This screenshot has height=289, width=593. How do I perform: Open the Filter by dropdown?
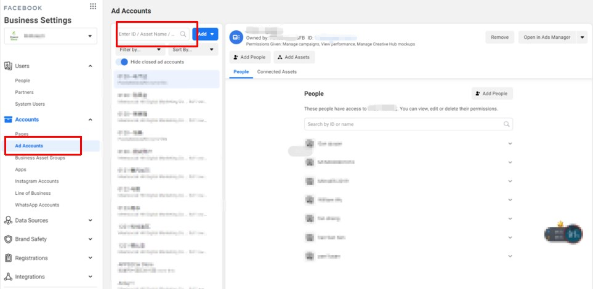[x=140, y=50]
